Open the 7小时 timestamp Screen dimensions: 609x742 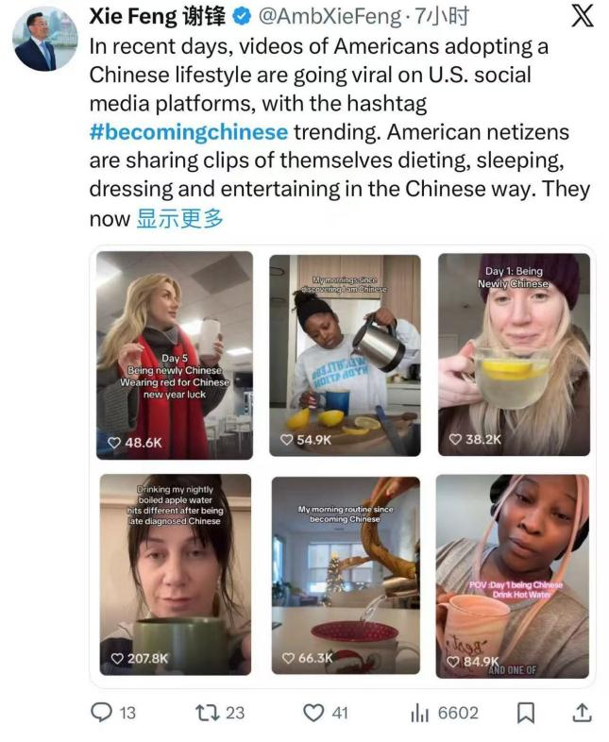[x=442, y=17]
